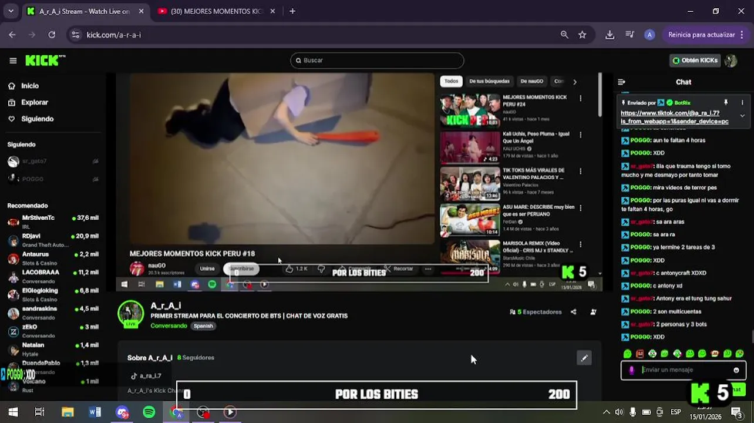The image size is (754, 423).
Task: Click the Obtén KICKs button
Action: pyautogui.click(x=695, y=61)
